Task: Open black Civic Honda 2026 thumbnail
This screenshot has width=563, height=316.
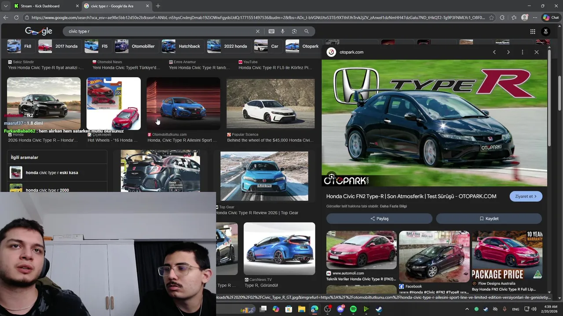Action: coord(44,104)
